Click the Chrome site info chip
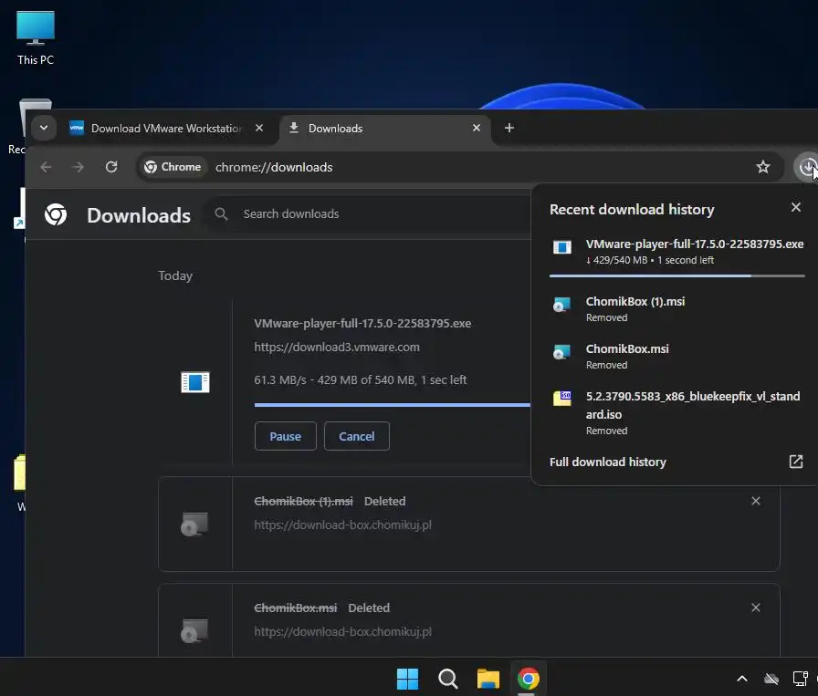 click(x=173, y=167)
